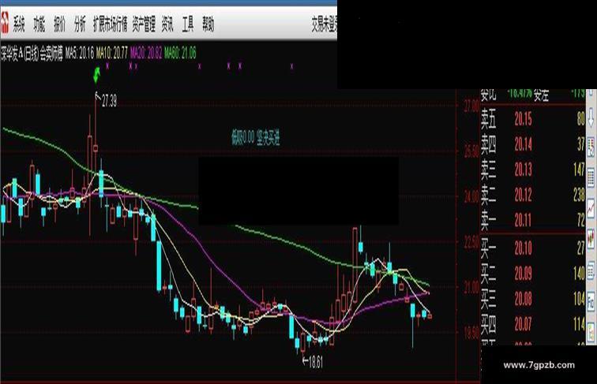Click the 买三 row price 20.08
597x384 pixels.
coord(523,299)
